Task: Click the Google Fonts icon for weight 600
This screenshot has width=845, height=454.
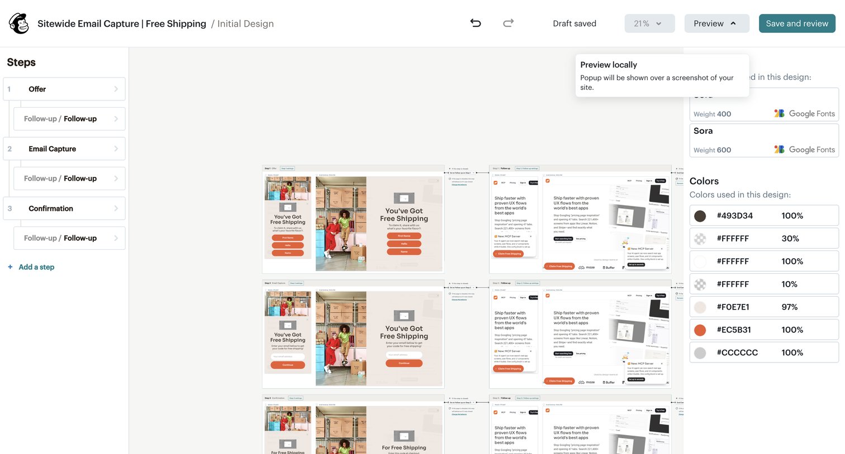Action: (779, 149)
